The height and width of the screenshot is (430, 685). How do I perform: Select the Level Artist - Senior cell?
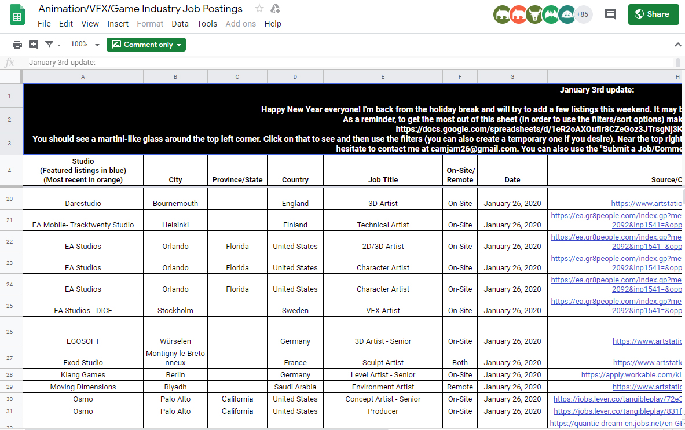click(x=383, y=374)
